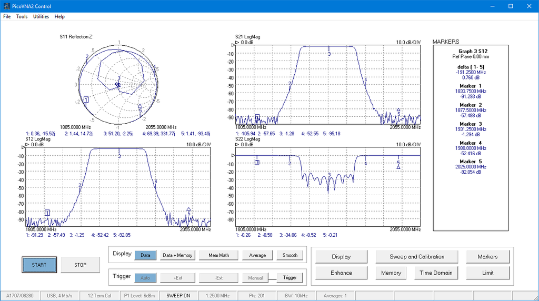The image size is (539, 301).
Task: Click marker 5 triangle on S12 LogMag graph
Action: coord(188,209)
